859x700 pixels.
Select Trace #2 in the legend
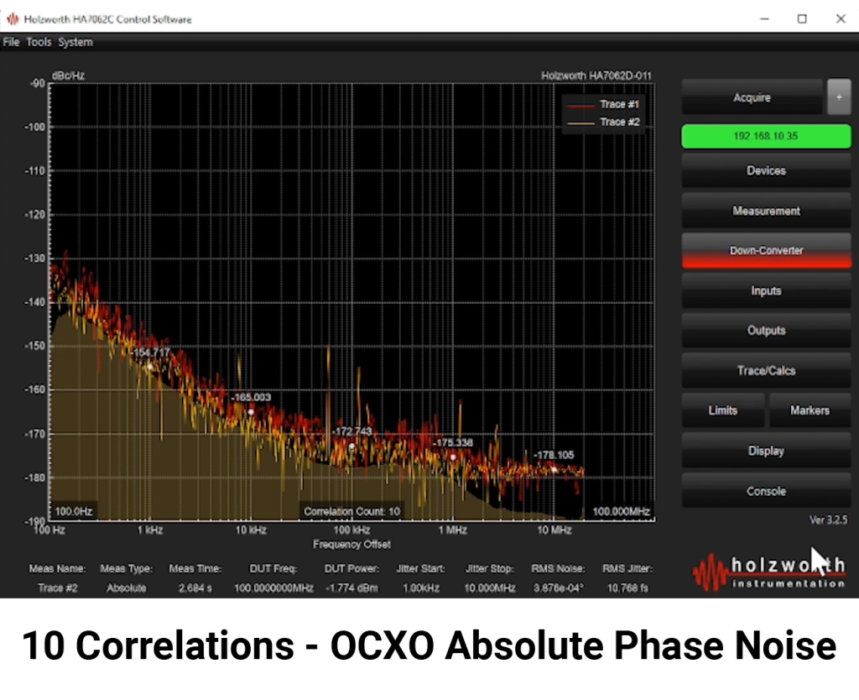tap(603, 122)
